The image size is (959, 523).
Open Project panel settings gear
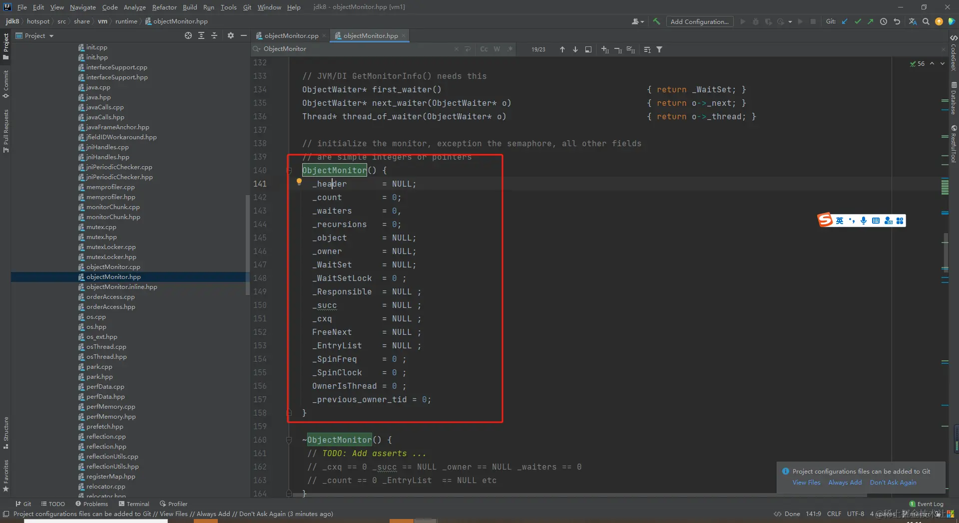click(230, 35)
